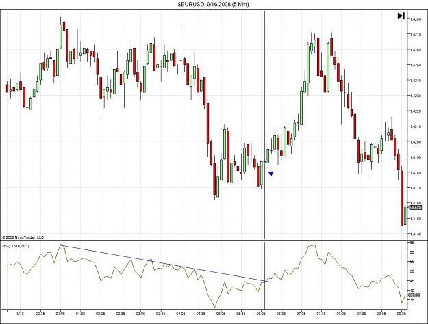Click the 1.4180 price axis label
This screenshot has width=428, height=324.
[415, 172]
